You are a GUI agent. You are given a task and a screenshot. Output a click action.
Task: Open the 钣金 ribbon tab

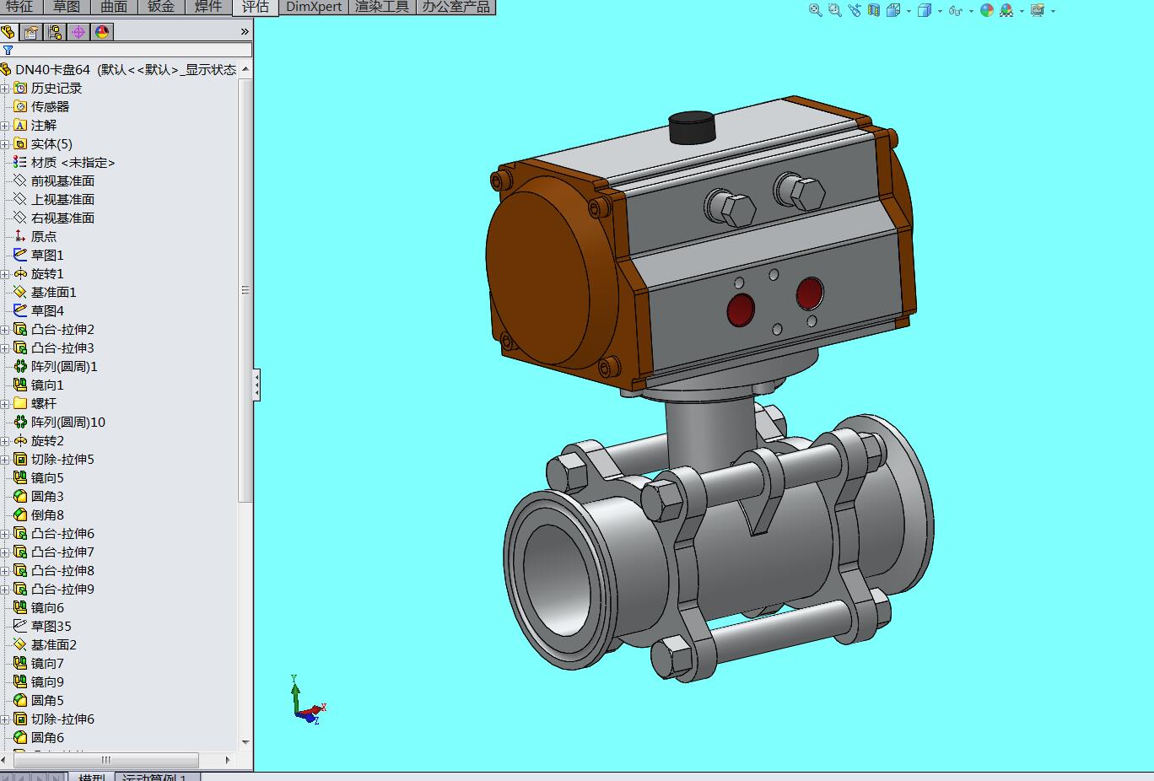pyautogui.click(x=161, y=7)
